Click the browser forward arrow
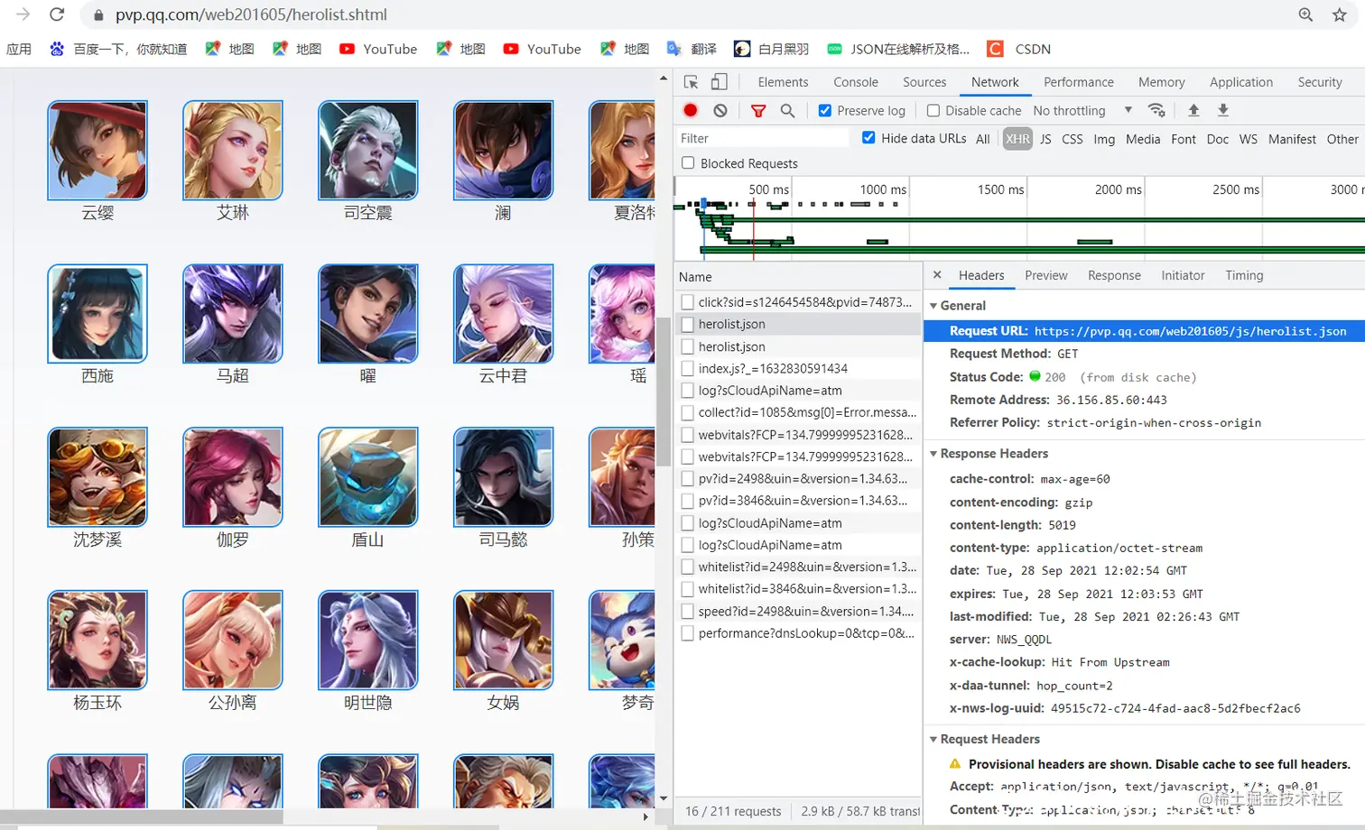This screenshot has height=830, width=1365. [23, 14]
